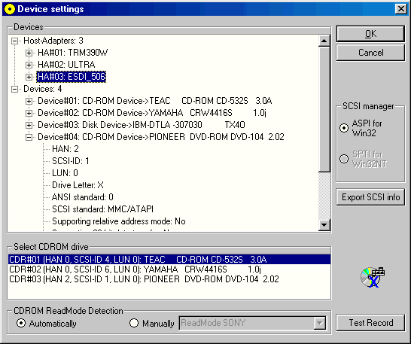411x344 pixels.
Task: Collapse the Host-Adapters: 3 tree node
Action: coord(15,41)
